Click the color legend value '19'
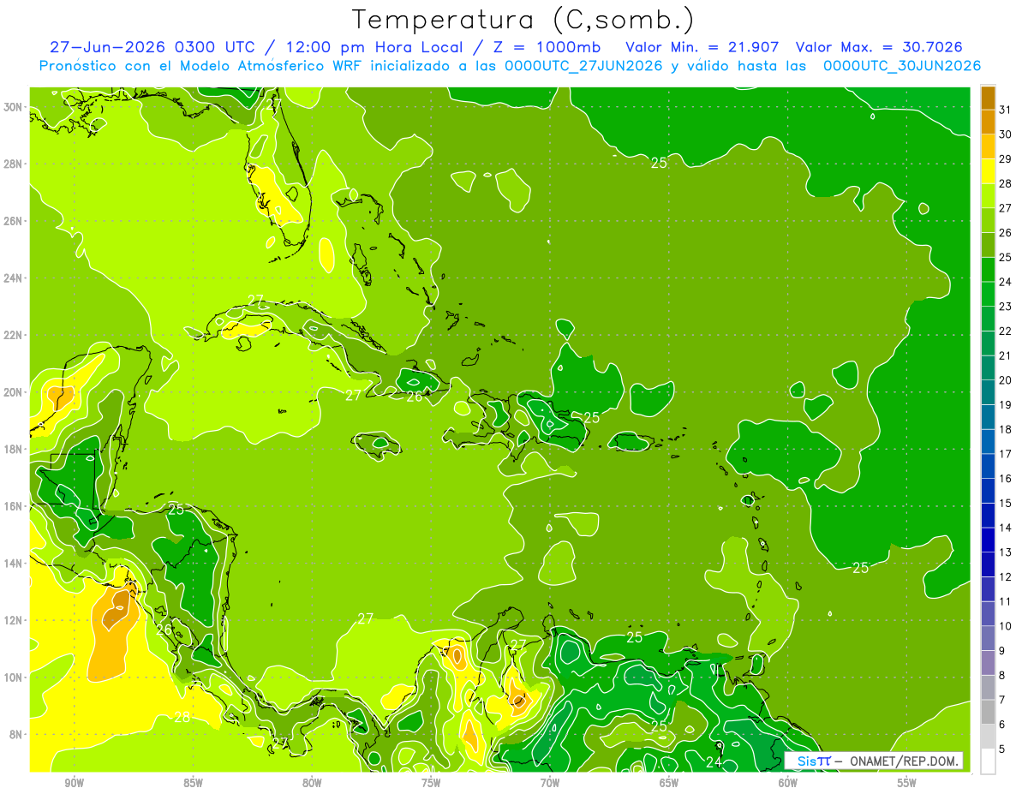The image size is (1028, 794). [1006, 405]
